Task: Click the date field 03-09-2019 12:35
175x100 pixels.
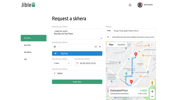Action: click(x=89, y=63)
